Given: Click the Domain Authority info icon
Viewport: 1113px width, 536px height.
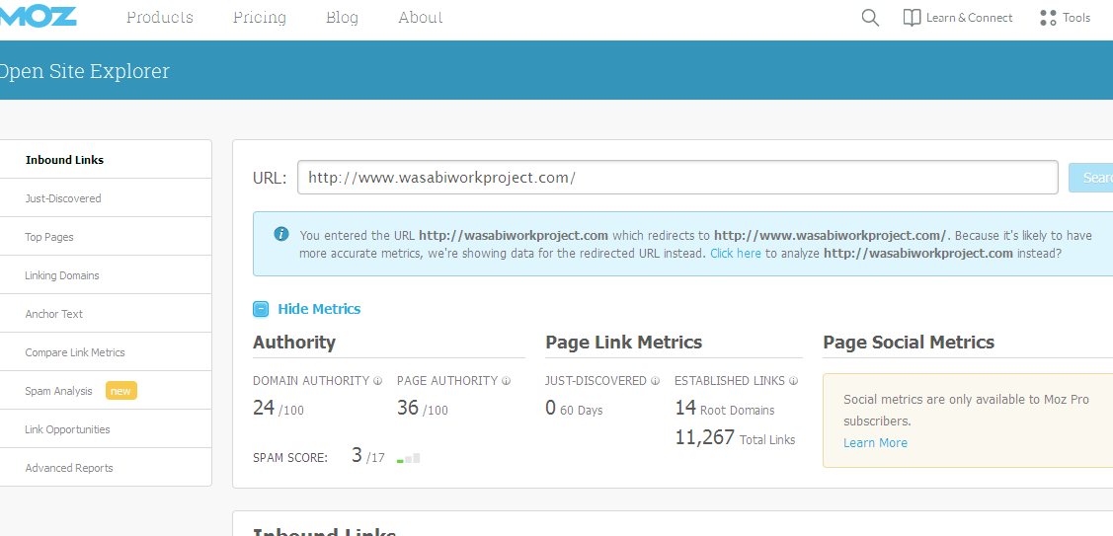Looking at the screenshot, I should [377, 381].
